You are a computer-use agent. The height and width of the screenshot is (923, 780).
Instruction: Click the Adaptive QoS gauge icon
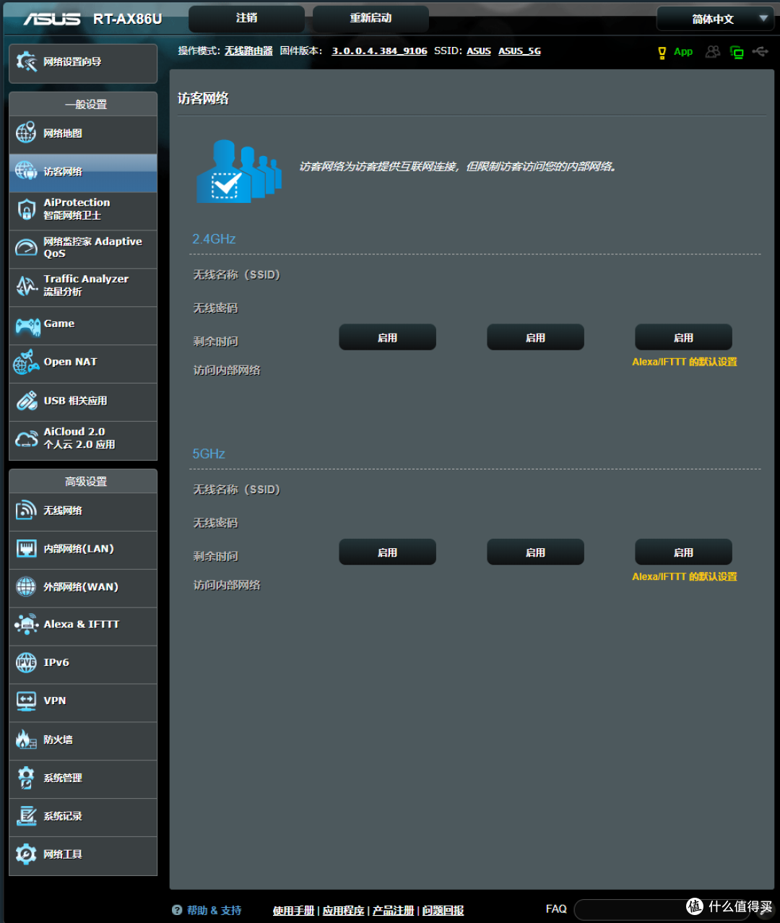[x=26, y=248]
